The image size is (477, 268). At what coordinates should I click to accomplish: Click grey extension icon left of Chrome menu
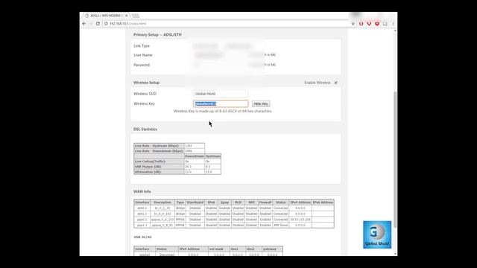click(x=385, y=23)
